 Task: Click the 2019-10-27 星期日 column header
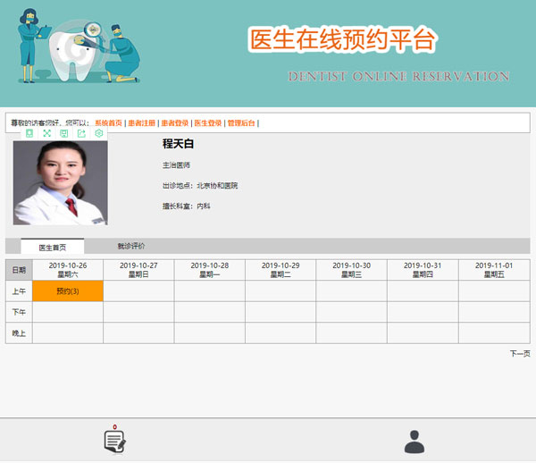[x=138, y=270]
